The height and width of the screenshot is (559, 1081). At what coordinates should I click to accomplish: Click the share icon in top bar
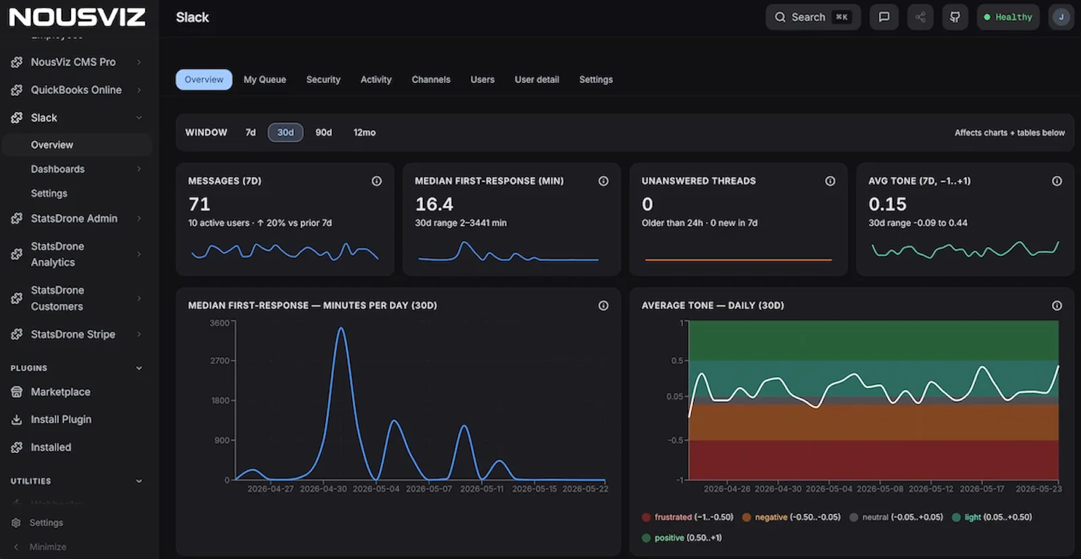coord(920,17)
